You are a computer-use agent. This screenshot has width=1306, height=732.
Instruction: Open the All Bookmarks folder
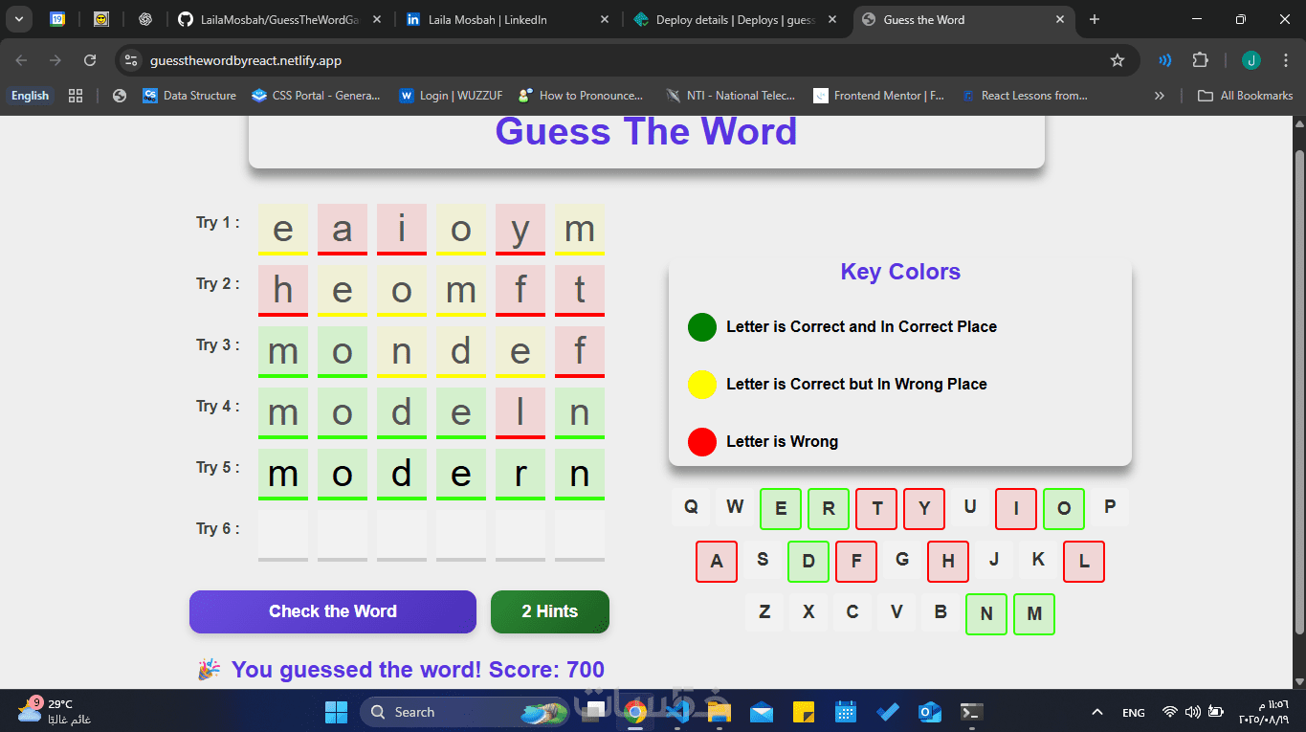coord(1246,96)
